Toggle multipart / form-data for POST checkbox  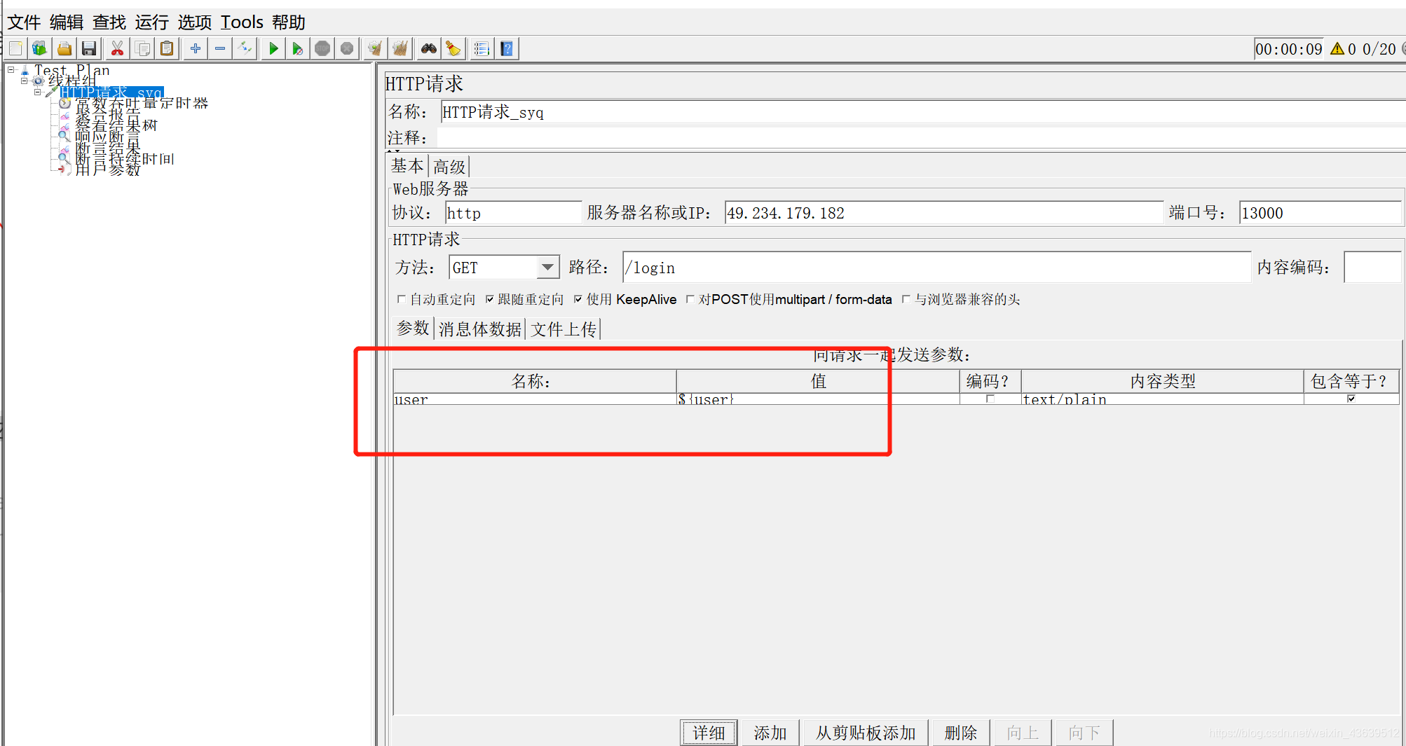(690, 299)
